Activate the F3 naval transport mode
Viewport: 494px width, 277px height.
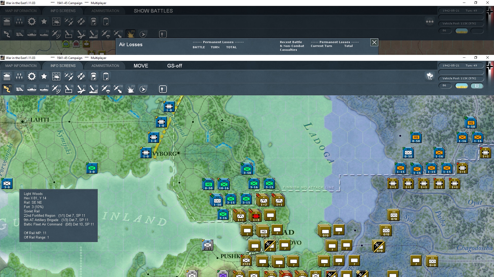tap(32, 89)
